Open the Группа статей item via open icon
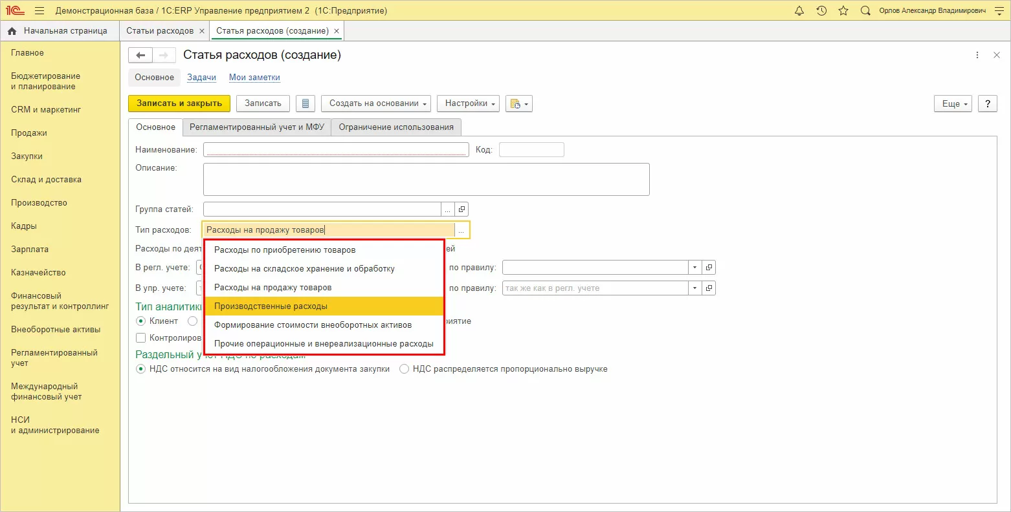This screenshot has width=1011, height=512. [x=461, y=209]
